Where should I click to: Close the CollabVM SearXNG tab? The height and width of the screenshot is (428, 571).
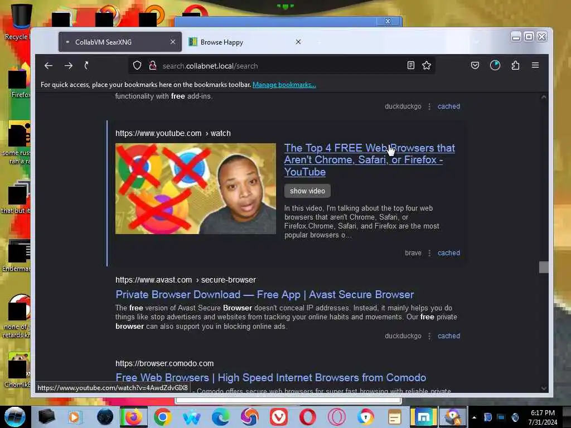coord(173,42)
